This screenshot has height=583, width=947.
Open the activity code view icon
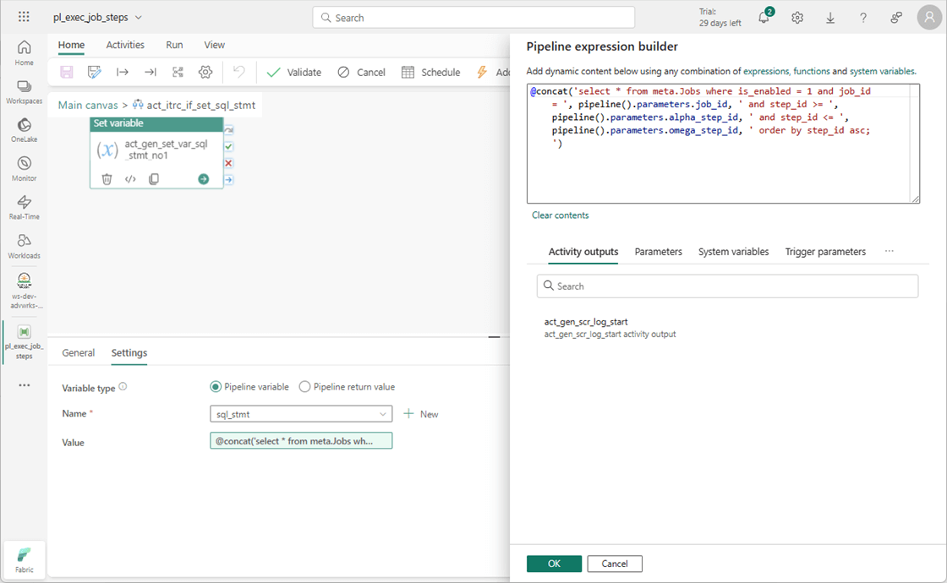(x=130, y=179)
